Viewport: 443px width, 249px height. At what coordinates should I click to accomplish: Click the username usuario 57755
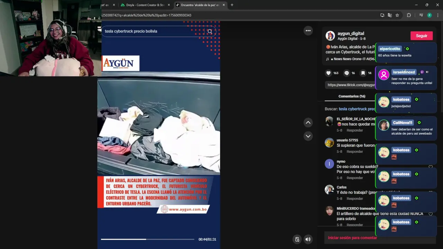click(347, 140)
